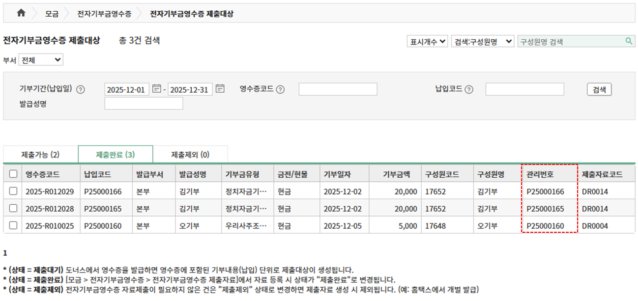Click the home icon in breadcrumb

pyautogui.click(x=21, y=13)
